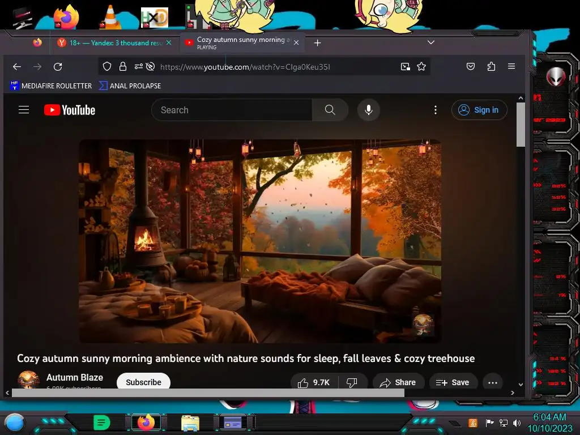The width and height of the screenshot is (580, 435).
Task: Click the Share button
Action: 399,382
